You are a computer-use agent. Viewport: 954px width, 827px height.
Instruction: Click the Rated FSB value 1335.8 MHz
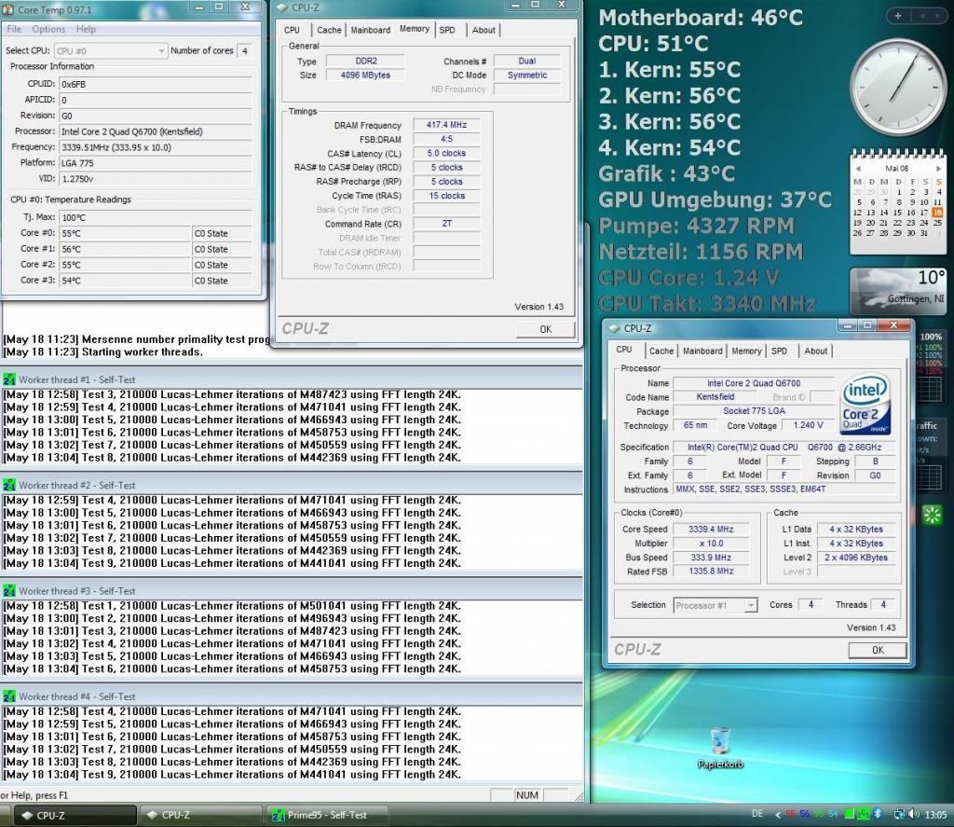(711, 572)
